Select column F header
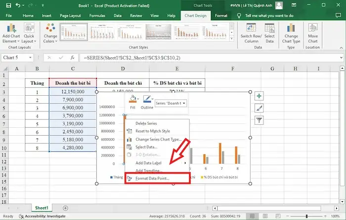The image size is (346, 220). click(x=233, y=69)
